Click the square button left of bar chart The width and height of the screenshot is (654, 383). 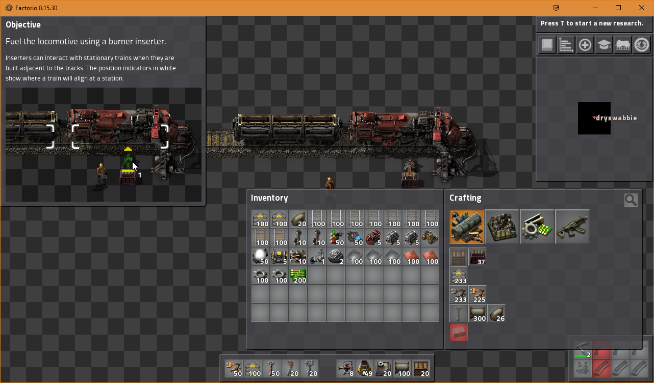[x=547, y=45]
